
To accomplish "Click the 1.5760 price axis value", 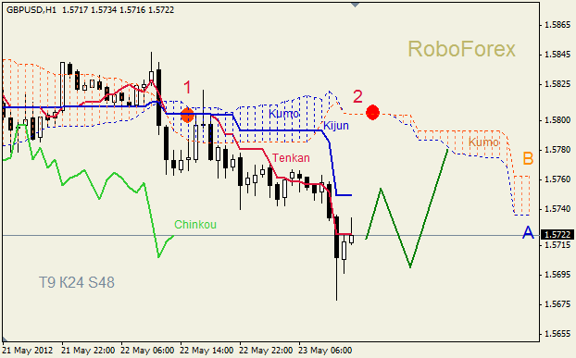I will pos(557,179).
